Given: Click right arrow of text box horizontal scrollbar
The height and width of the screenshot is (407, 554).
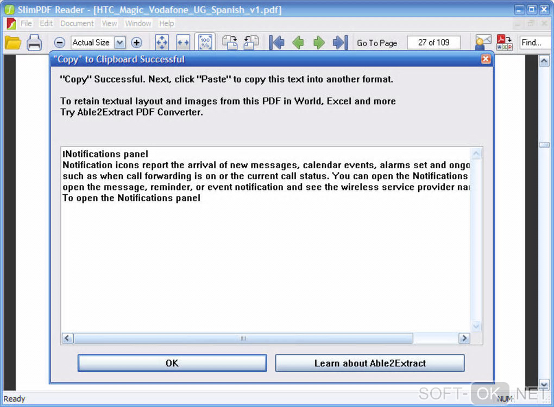Looking at the screenshot, I should [464, 338].
